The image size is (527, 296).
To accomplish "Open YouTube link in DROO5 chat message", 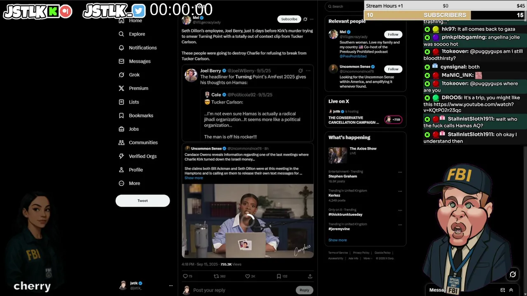I will pos(469,107).
